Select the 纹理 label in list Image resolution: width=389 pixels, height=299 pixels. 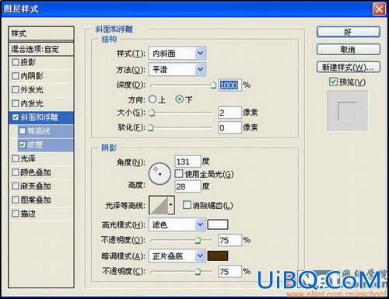point(35,144)
